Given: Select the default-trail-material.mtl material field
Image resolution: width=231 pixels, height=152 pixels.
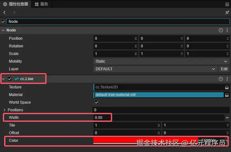Looking at the screenshot, I should point(159,95).
